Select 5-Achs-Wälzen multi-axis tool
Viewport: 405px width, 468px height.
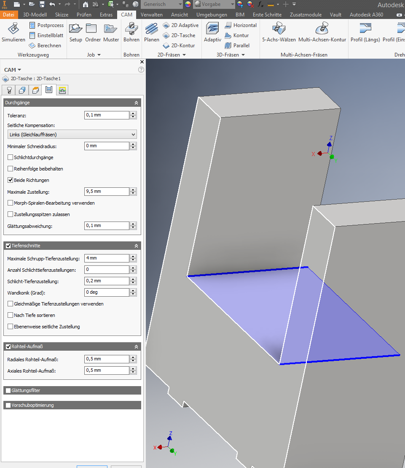279,28
